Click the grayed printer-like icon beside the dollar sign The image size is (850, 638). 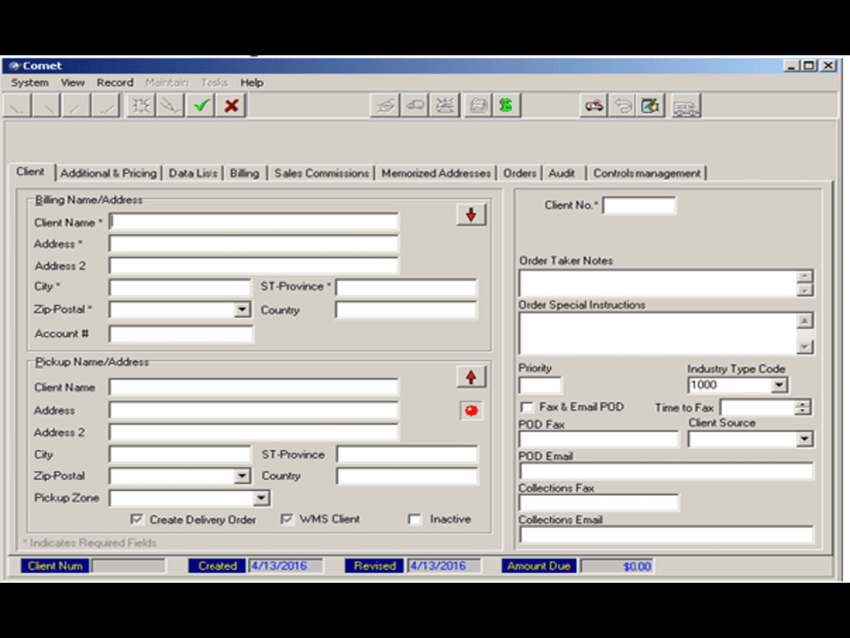click(x=478, y=105)
